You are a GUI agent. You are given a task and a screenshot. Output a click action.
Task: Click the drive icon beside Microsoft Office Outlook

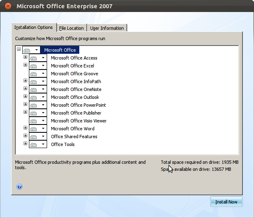[33, 98]
